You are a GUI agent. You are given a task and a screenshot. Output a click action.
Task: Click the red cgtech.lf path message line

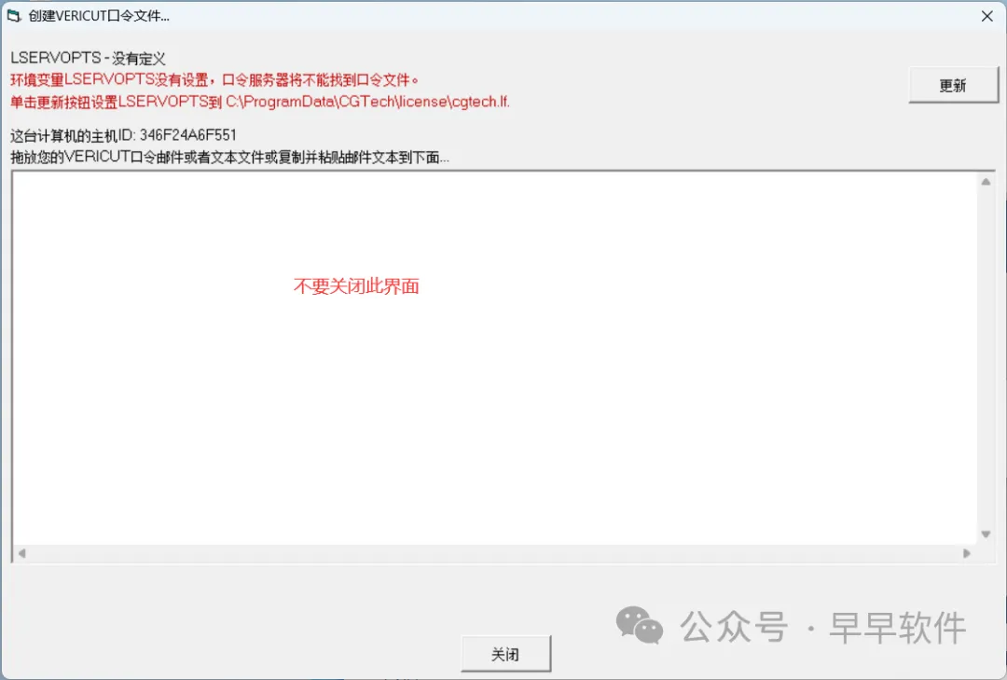coord(260,102)
